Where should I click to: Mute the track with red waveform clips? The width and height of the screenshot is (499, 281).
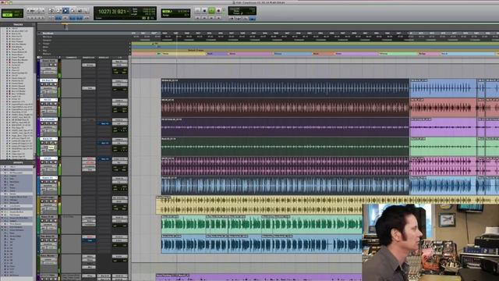point(55,104)
